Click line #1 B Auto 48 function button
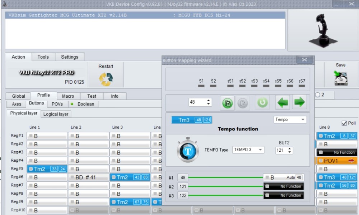The width and height of the screenshot is (359, 215). 284,177
